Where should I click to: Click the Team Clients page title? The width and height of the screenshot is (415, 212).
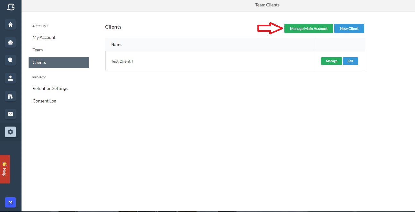(267, 5)
